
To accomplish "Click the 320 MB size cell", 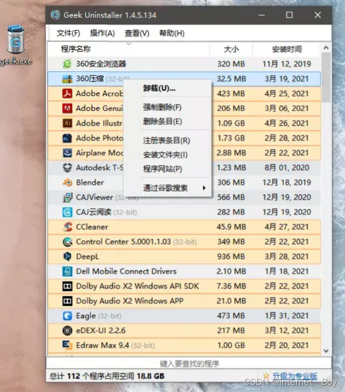I will click(231, 64).
